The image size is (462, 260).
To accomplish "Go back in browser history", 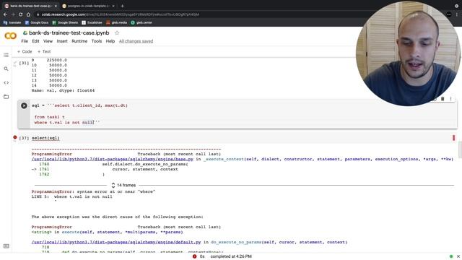I will click(5, 14).
